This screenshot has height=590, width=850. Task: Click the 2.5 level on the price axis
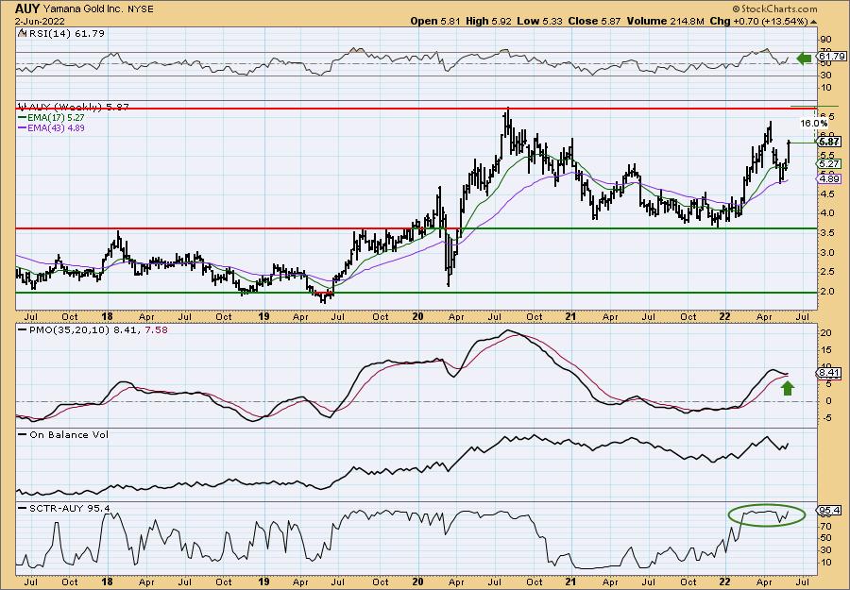tap(827, 272)
